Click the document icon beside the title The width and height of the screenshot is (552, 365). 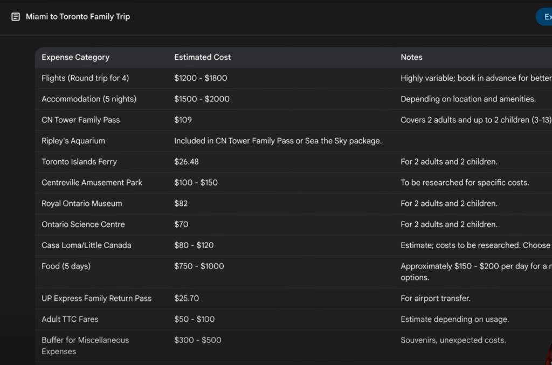tap(16, 17)
